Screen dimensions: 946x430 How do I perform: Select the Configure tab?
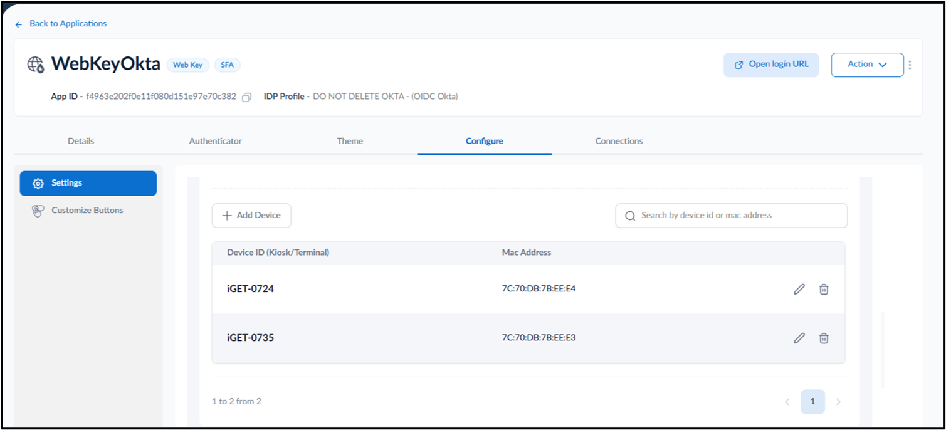(485, 141)
